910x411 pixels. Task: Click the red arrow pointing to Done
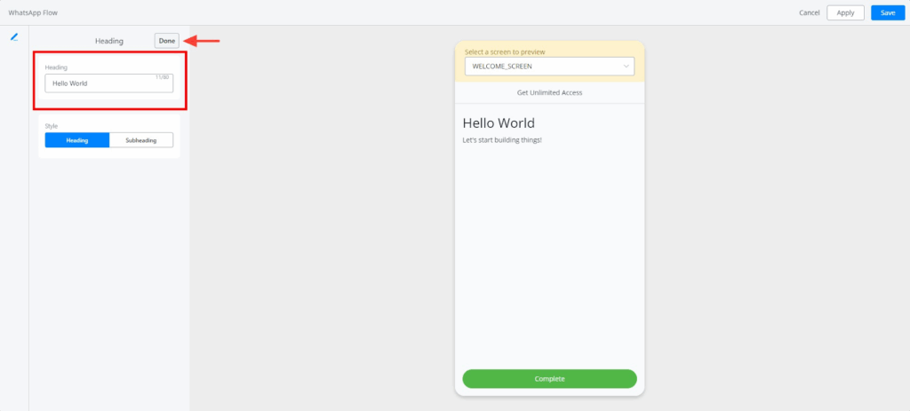[x=202, y=41]
